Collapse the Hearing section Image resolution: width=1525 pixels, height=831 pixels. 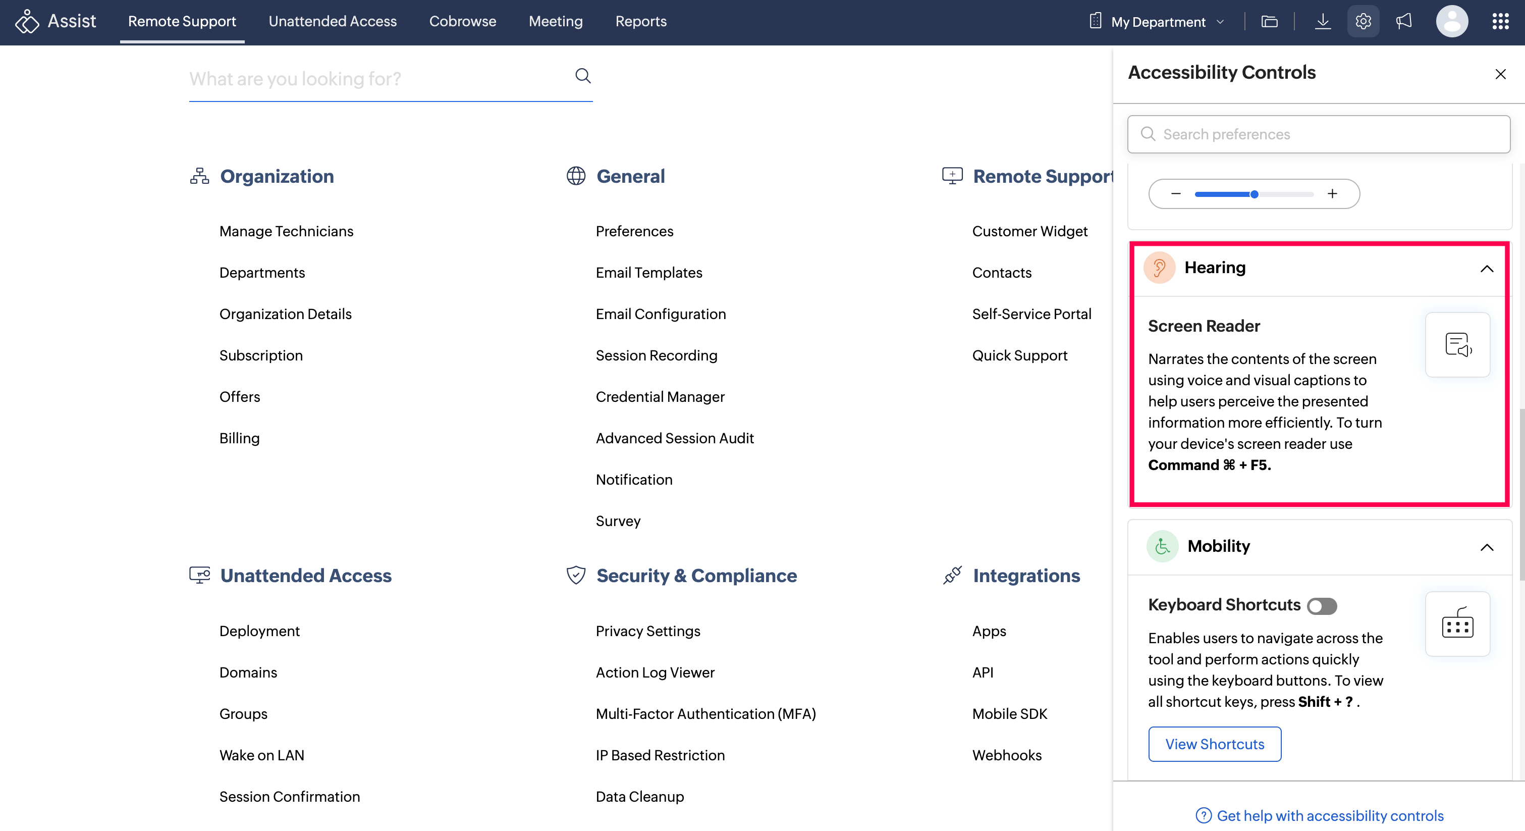click(x=1487, y=269)
